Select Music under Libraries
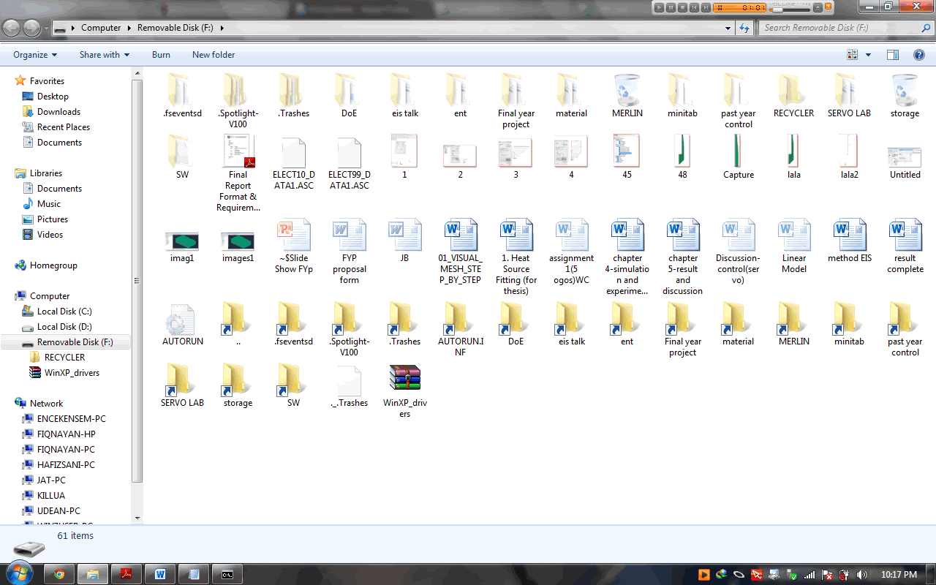This screenshot has height=585, width=936. point(49,204)
